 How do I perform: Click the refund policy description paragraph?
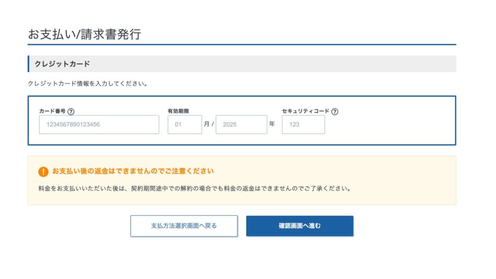coord(194,188)
